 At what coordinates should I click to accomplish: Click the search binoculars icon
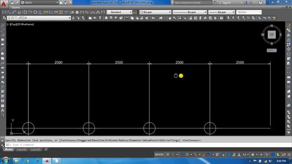coord(215,3)
